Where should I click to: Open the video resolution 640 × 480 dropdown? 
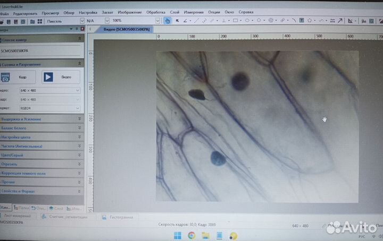point(49,90)
